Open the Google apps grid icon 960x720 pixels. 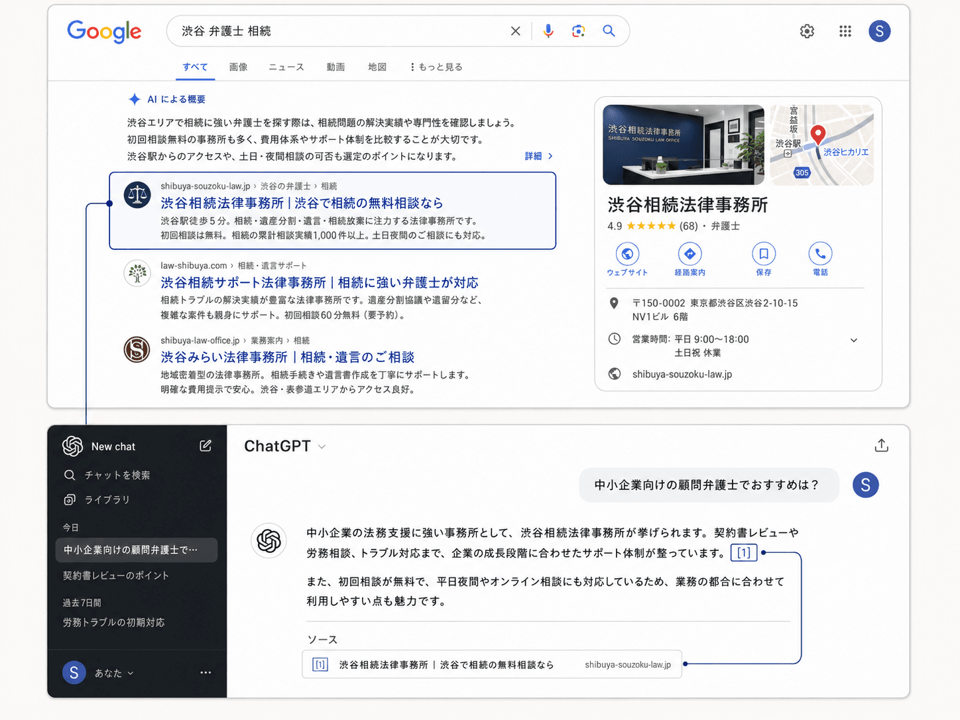[845, 31]
